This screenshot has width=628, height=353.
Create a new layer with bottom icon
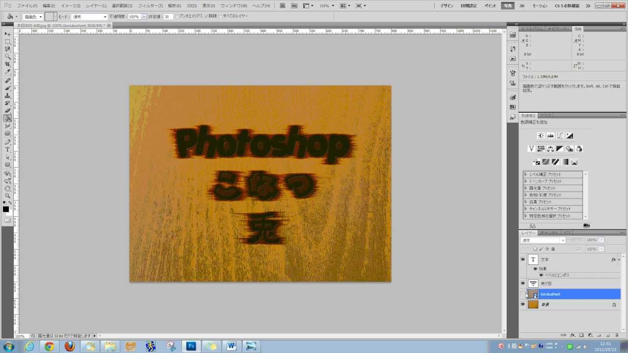[x=608, y=335]
